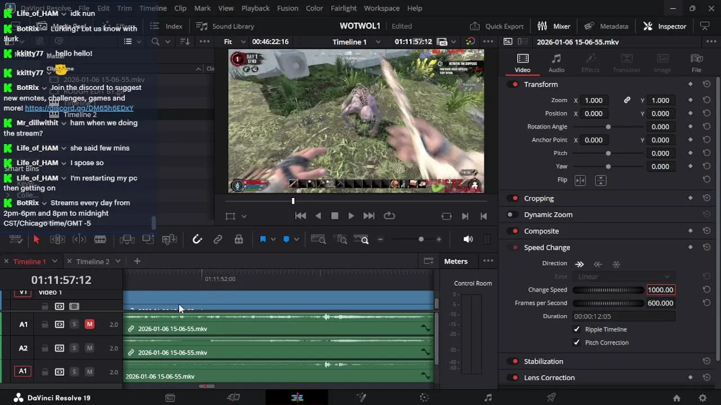The width and height of the screenshot is (721, 405).
Task: Open the Mixer panel
Action: tap(554, 26)
